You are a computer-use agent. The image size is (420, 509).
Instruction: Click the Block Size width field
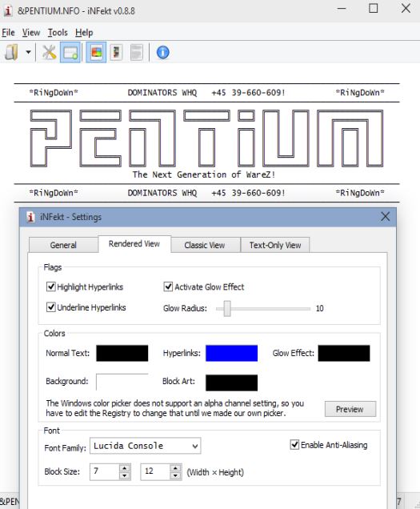tap(105, 471)
